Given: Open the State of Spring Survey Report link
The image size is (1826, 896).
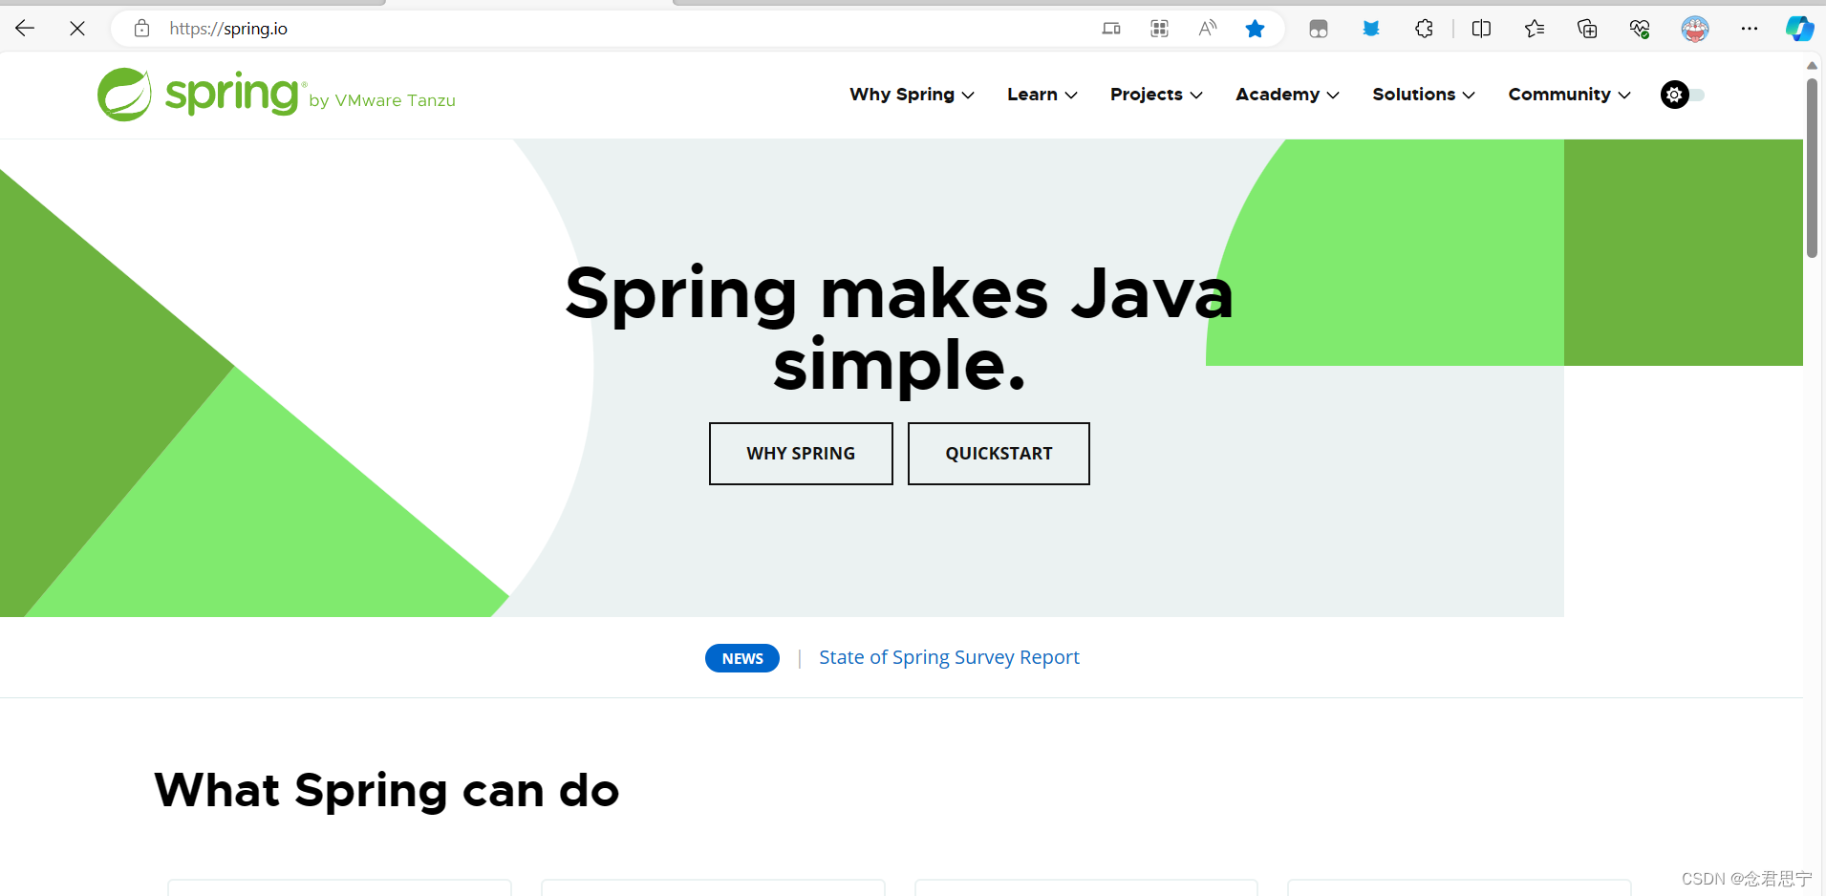Looking at the screenshot, I should click(x=949, y=657).
